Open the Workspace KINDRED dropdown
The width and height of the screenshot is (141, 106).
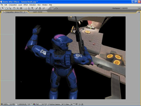coord(130,8)
